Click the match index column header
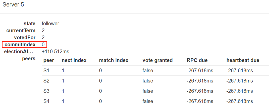Image resolution: width=269 pixels, height=108 pixels. pyautogui.click(x=114, y=60)
